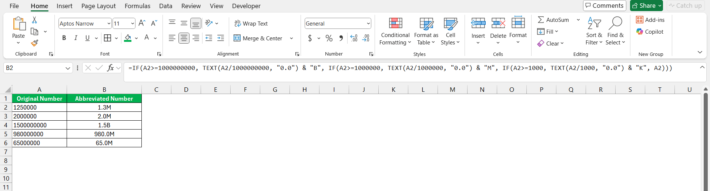Open the Comments pane

tap(604, 6)
